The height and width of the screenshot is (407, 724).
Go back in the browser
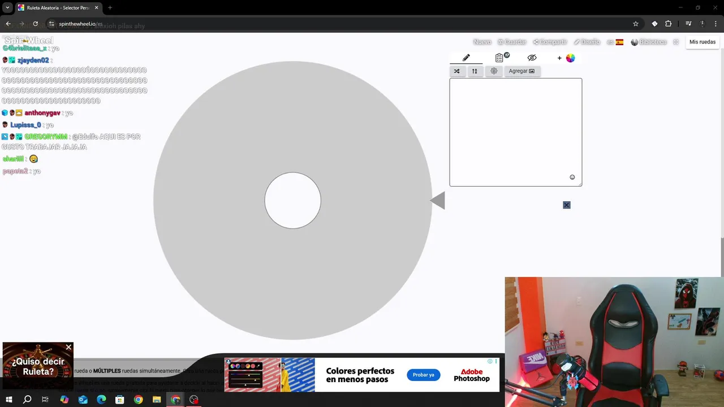click(8, 24)
